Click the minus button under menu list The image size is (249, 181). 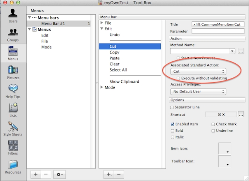pos(119,174)
